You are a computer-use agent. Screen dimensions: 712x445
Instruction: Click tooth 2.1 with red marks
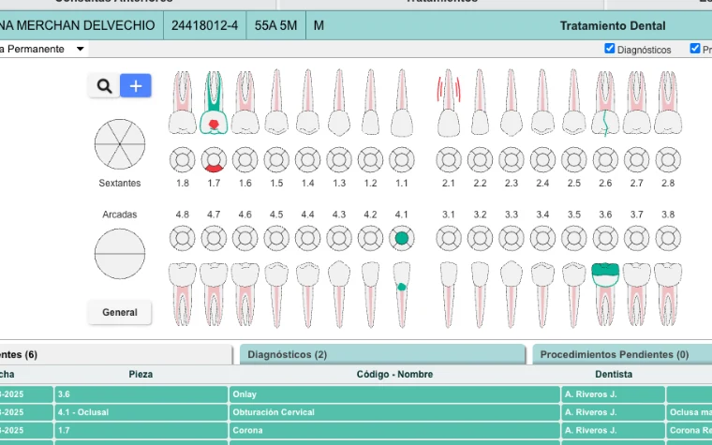pos(449,103)
